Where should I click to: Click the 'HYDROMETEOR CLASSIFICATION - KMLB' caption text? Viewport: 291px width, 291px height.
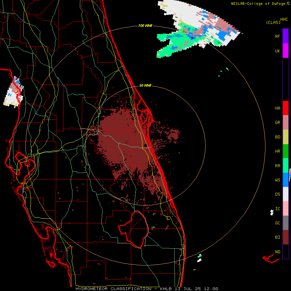[124, 289]
